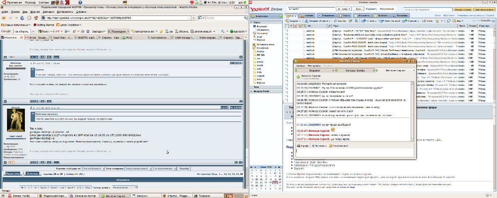Click the Firefox Reload button
Image resolution: width=497 pixels, height=198 pixels.
(x=22, y=18)
